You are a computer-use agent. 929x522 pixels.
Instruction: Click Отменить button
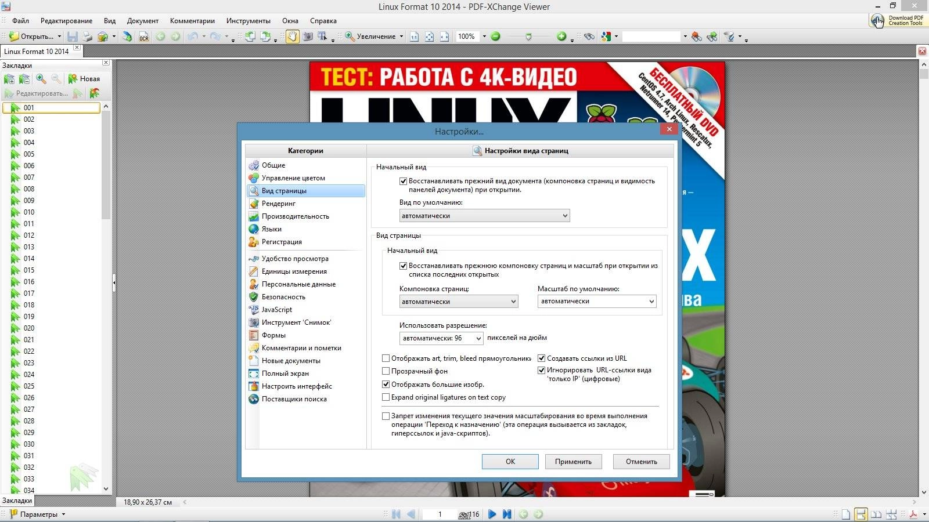pyautogui.click(x=641, y=462)
